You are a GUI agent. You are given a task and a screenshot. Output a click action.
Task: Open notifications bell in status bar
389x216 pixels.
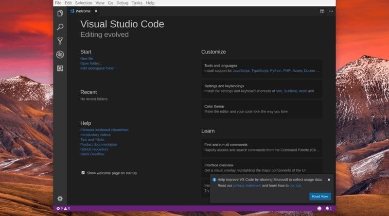coord(329,208)
